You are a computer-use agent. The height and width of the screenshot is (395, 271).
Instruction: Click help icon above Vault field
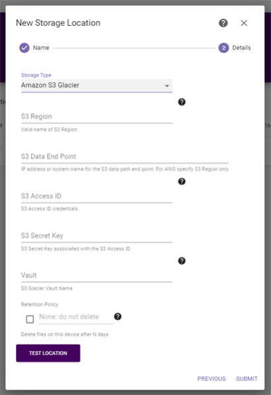pyautogui.click(x=182, y=260)
